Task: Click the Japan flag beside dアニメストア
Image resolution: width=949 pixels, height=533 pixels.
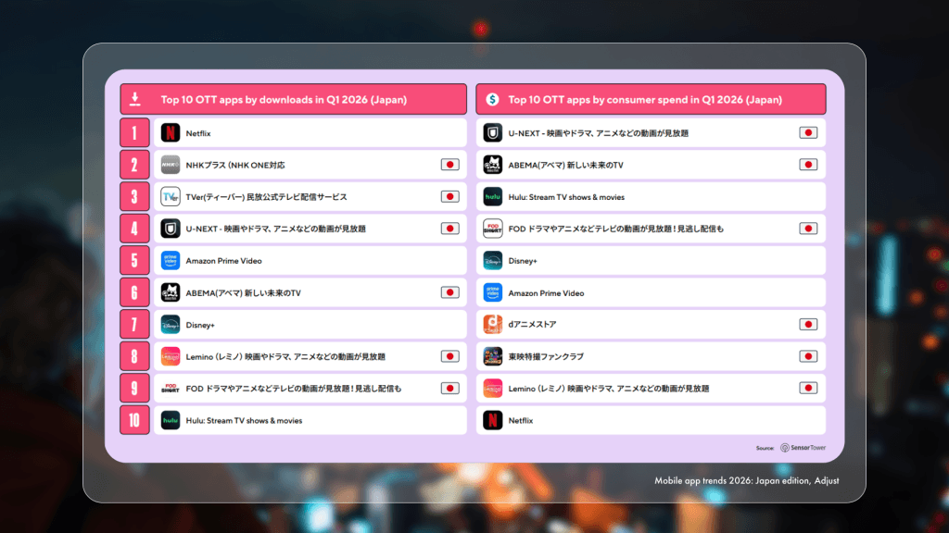Action: (x=808, y=325)
